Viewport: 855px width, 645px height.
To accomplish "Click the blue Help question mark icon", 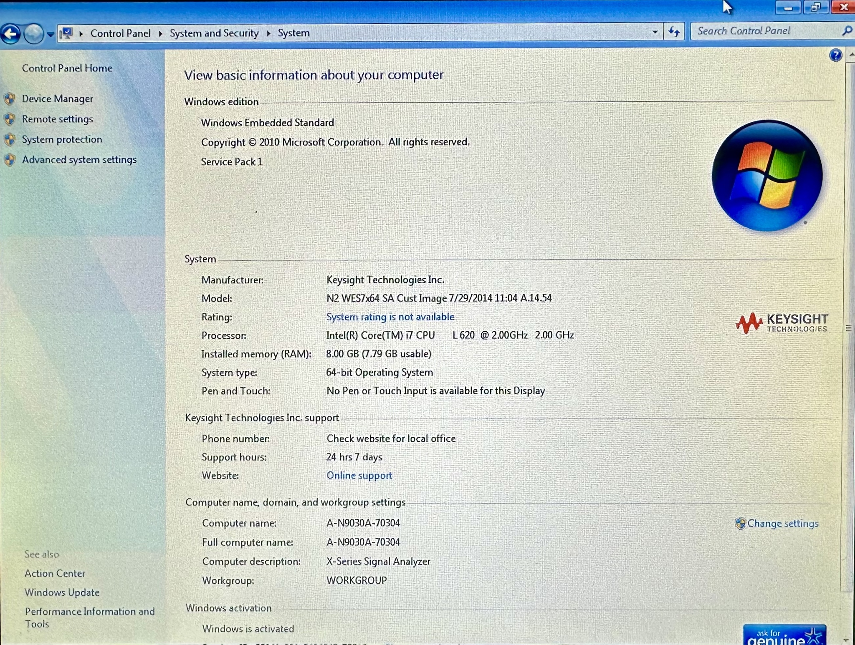I will (835, 55).
